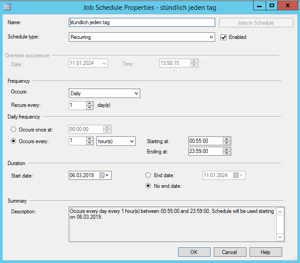The image size is (300, 263).
Task: Select the Occurs every radio button
Action: tap(13, 141)
